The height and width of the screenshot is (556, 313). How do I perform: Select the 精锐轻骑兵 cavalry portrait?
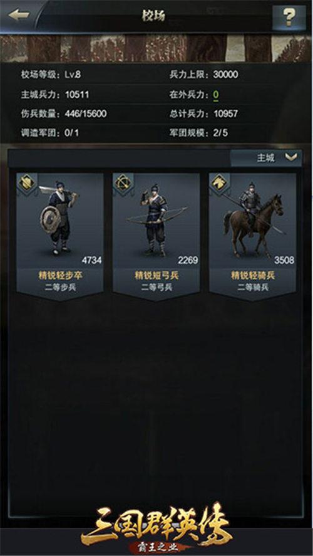pyautogui.click(x=252, y=221)
